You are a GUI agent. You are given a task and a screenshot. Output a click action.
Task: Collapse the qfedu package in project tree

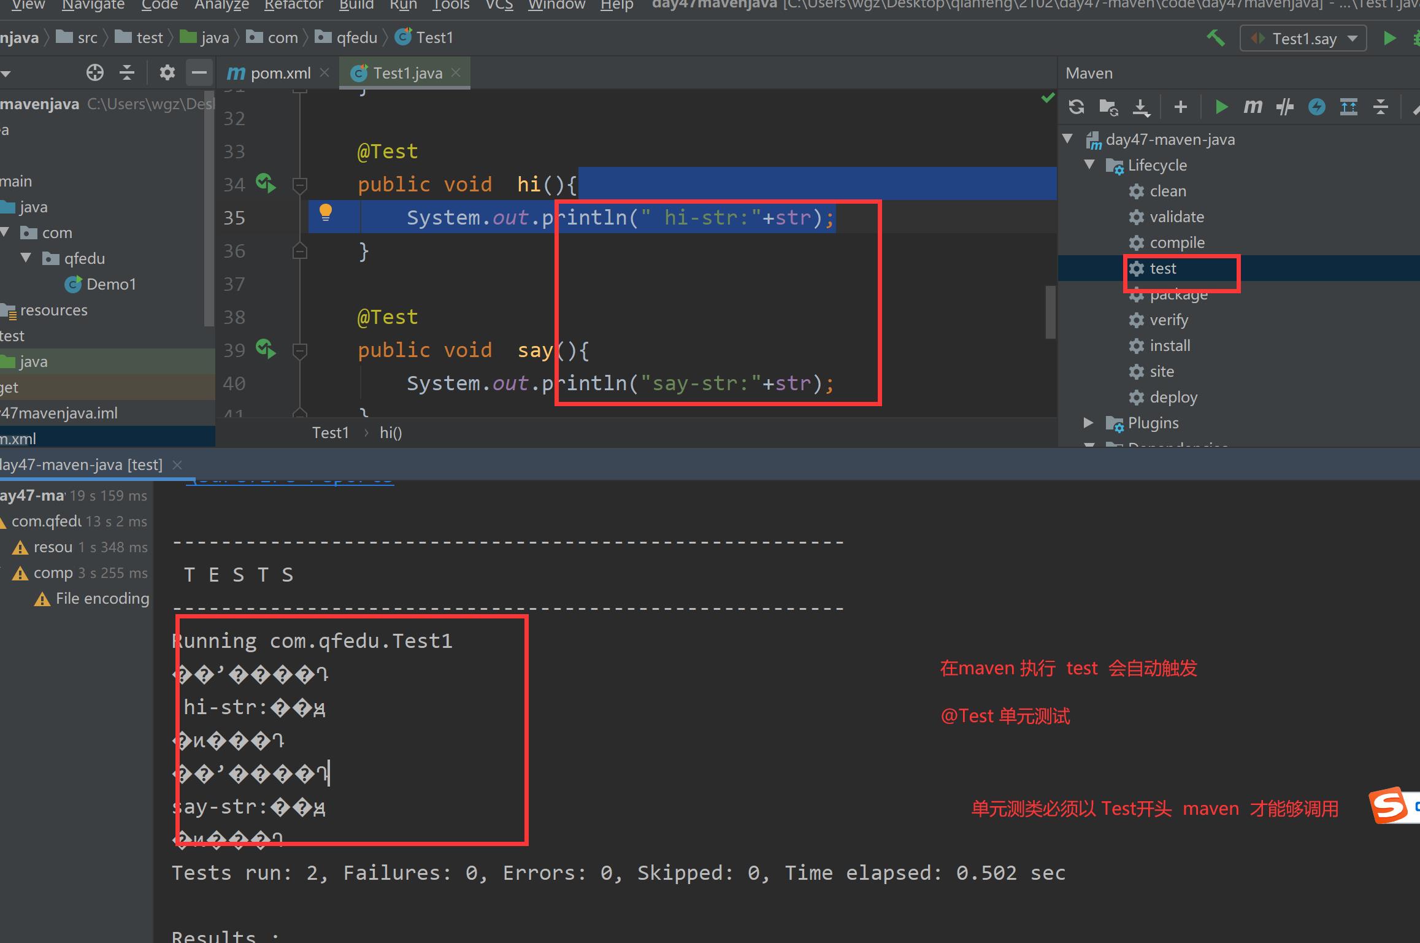click(x=26, y=258)
